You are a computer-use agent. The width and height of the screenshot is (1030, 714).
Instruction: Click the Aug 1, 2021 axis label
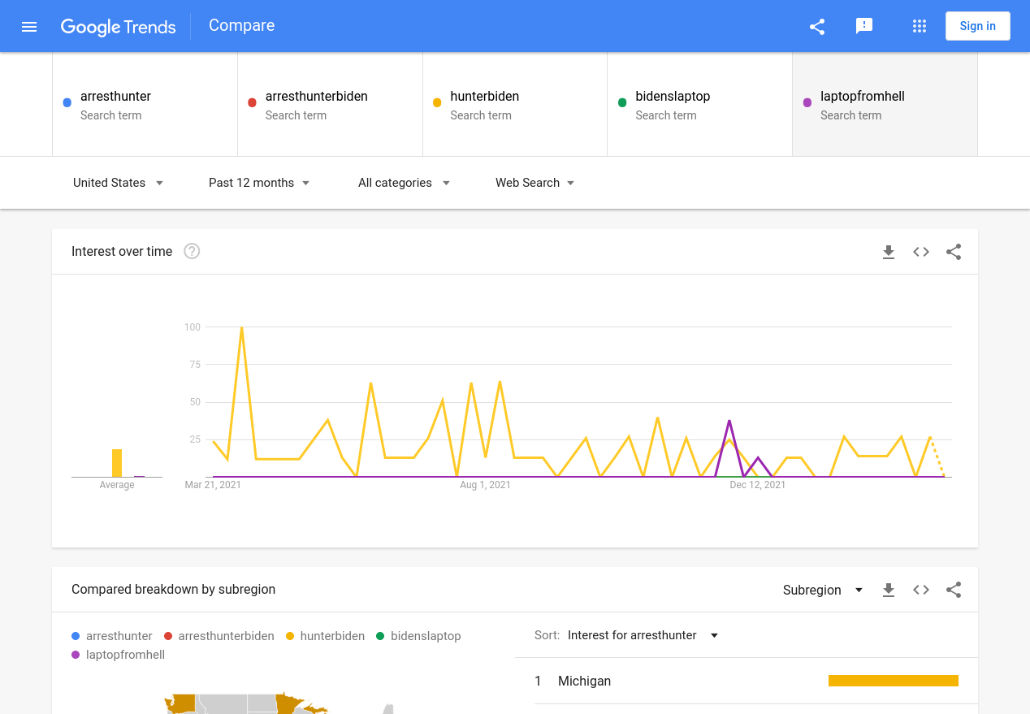[486, 485]
